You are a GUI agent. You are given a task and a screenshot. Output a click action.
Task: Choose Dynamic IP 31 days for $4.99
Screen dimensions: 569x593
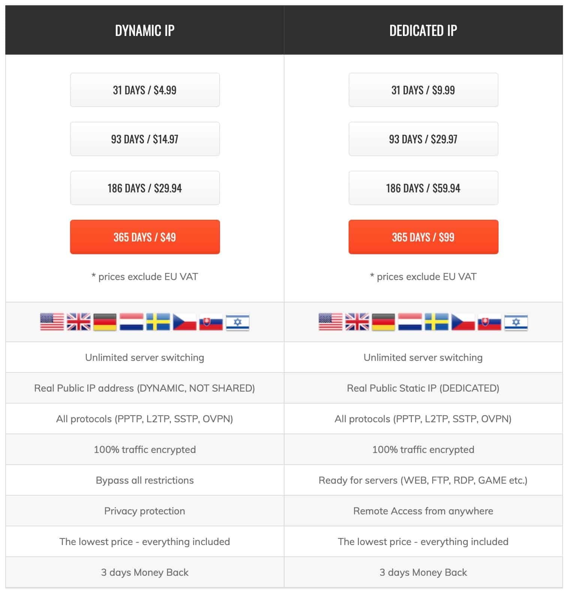(145, 90)
